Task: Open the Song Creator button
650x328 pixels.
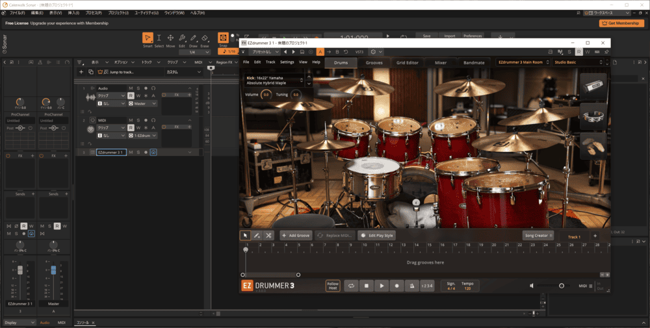Action: pos(538,235)
